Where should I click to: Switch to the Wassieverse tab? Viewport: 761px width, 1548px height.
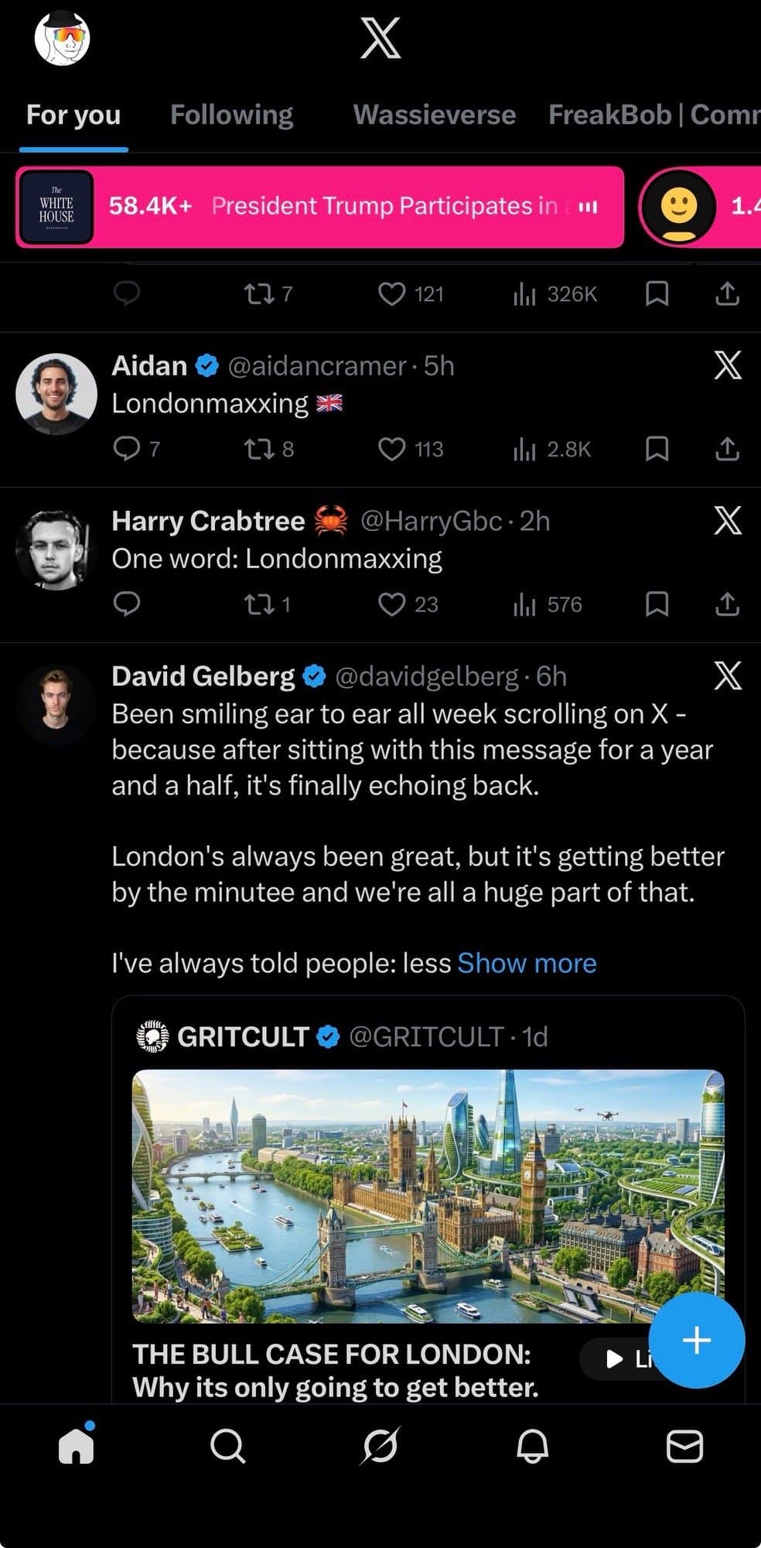(x=434, y=115)
